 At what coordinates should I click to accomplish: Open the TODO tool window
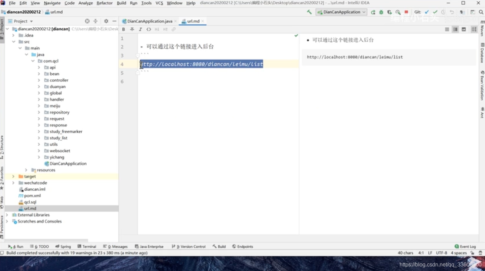pyautogui.click(x=39, y=246)
